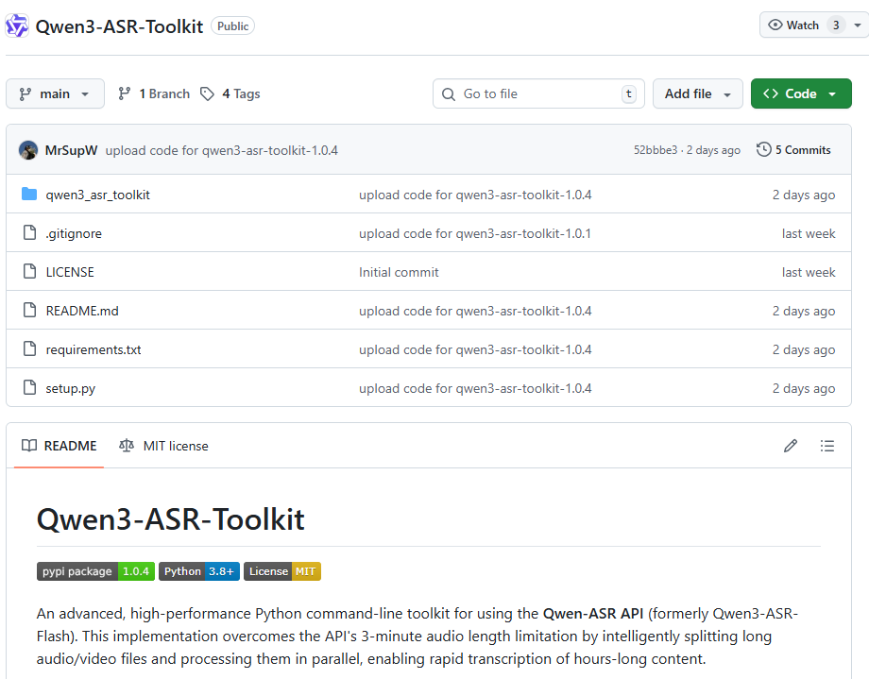The image size is (869, 679).
Task: Select the tag icon next to 4 Tags
Action: click(208, 93)
